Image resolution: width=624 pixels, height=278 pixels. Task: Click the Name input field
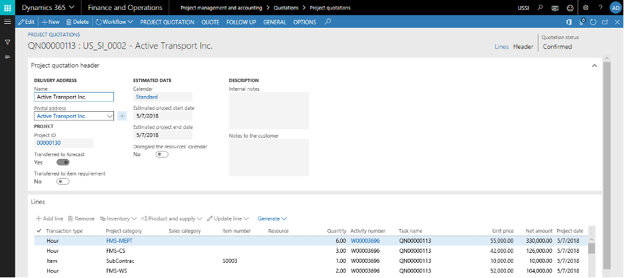pyautogui.click(x=74, y=97)
